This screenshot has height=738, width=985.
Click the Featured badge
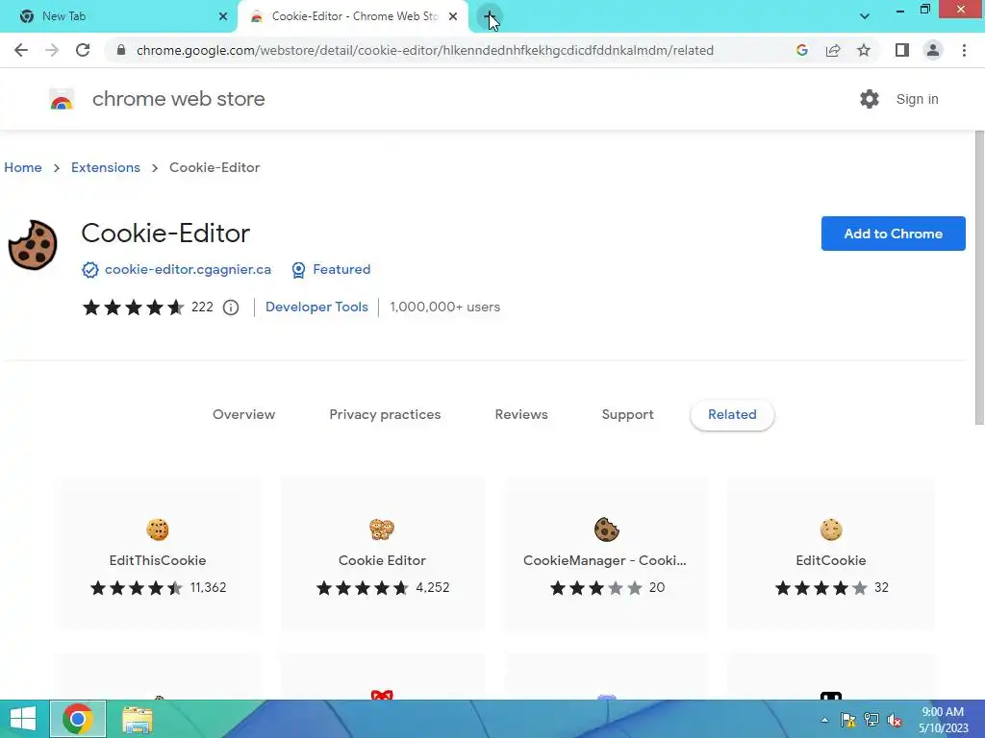pyautogui.click(x=331, y=269)
